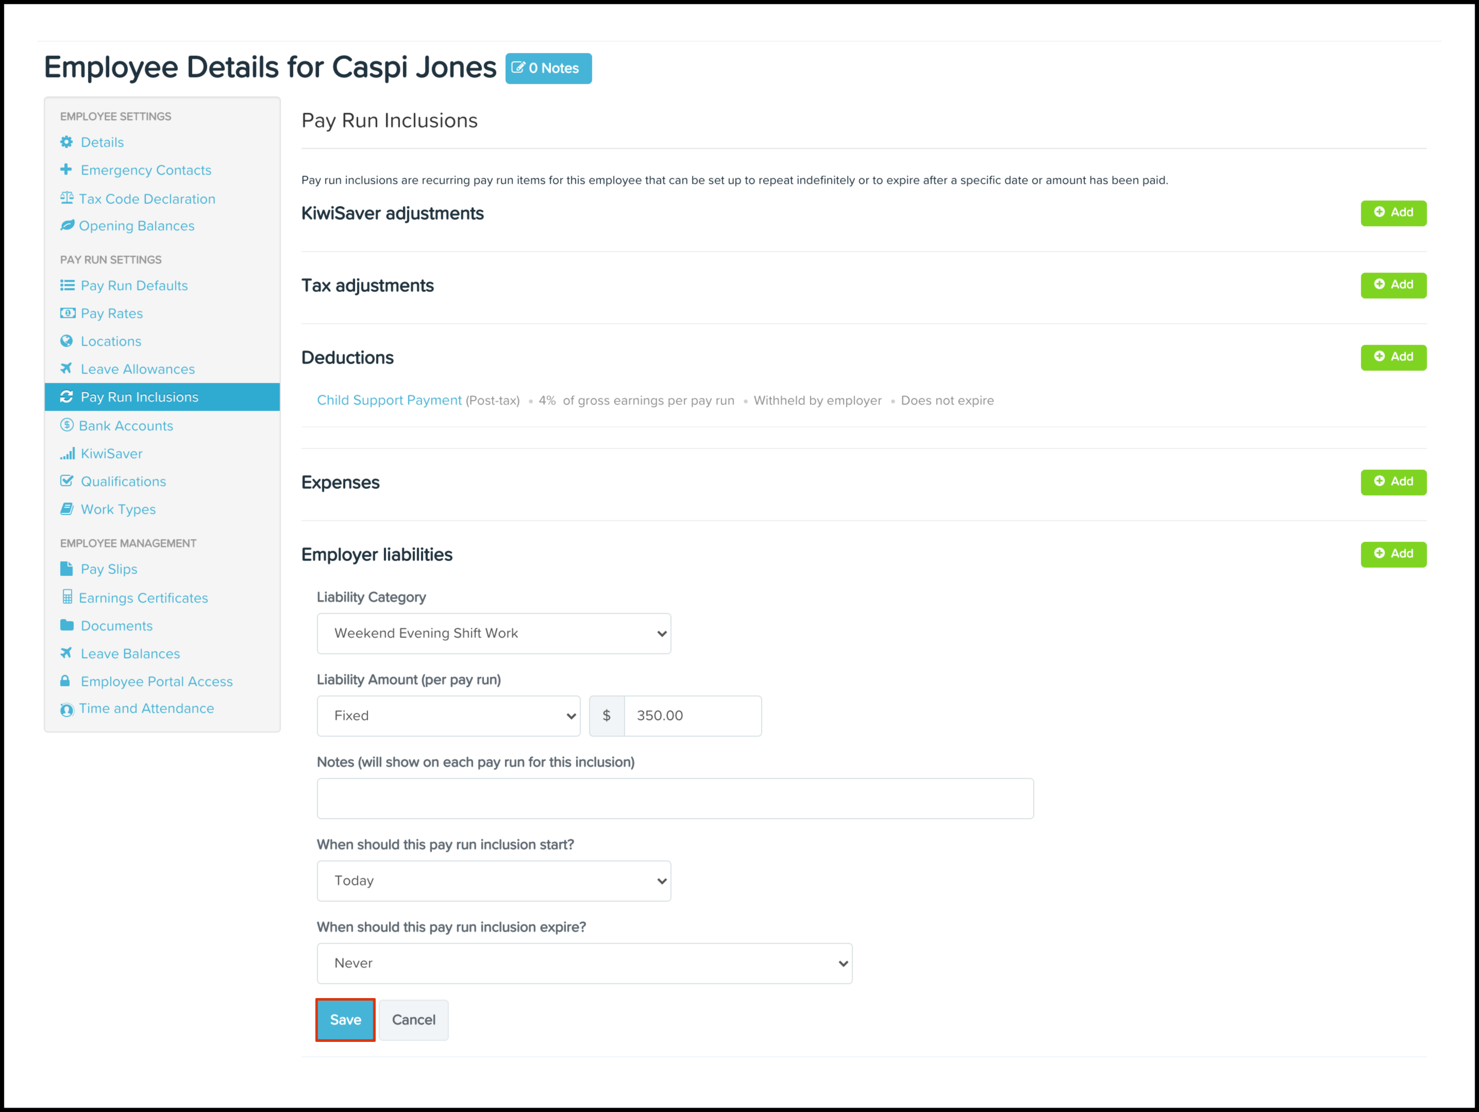Click the calculator icon beside Earnings Certificates
The image size is (1479, 1112).
tap(67, 597)
